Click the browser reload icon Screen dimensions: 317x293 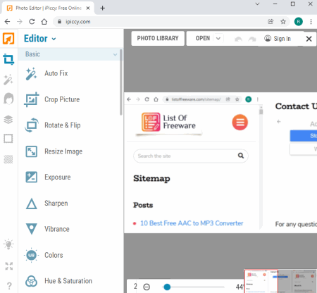(x=32, y=22)
